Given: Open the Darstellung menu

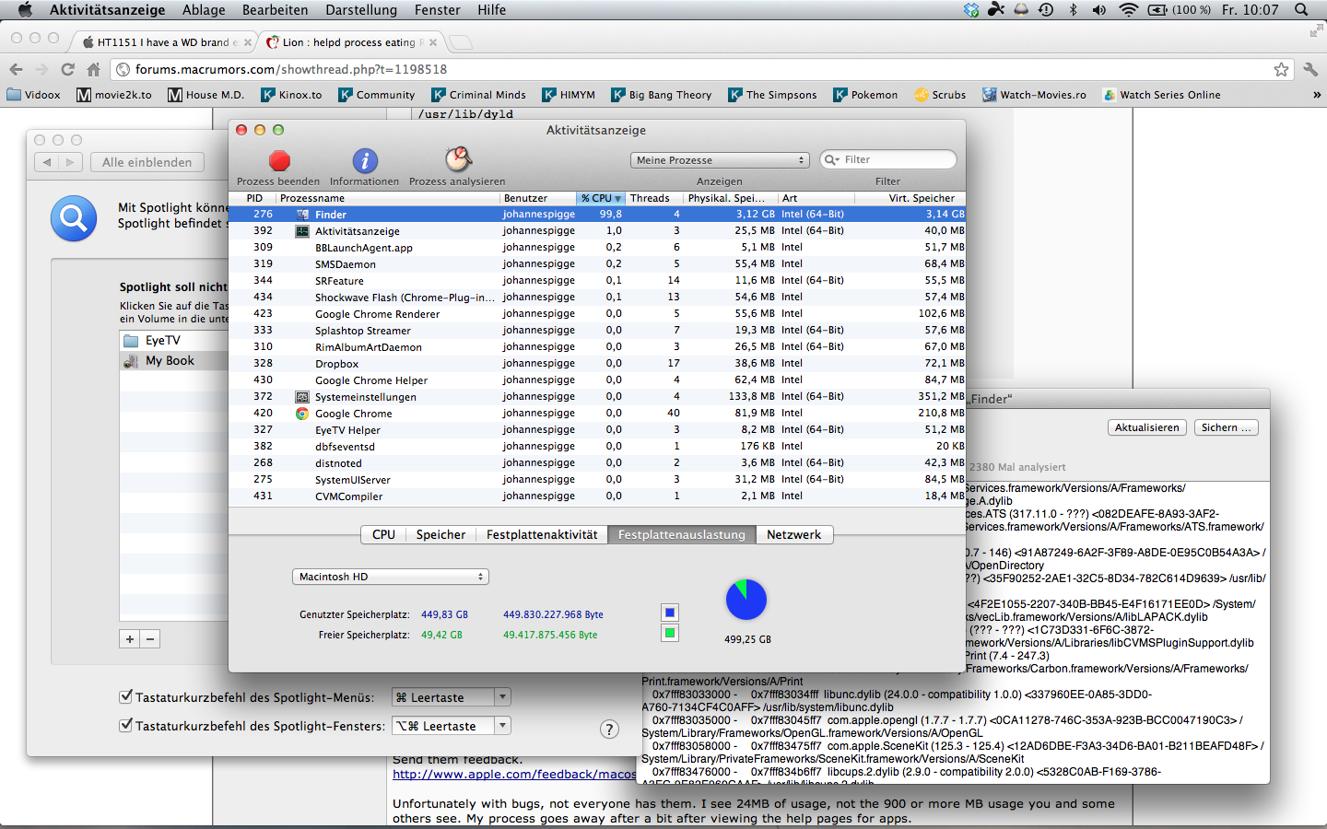Looking at the screenshot, I should click(361, 10).
